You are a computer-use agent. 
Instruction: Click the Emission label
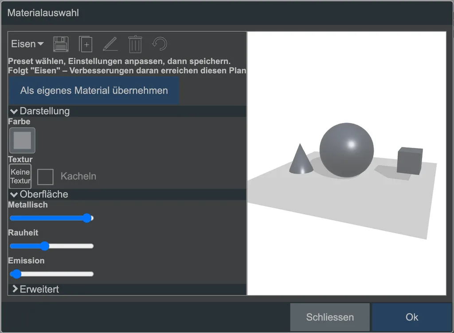(x=26, y=261)
